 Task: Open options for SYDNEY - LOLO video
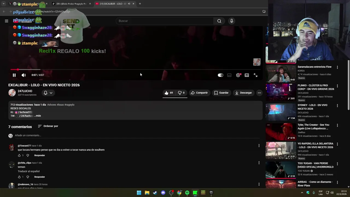(x=337, y=105)
